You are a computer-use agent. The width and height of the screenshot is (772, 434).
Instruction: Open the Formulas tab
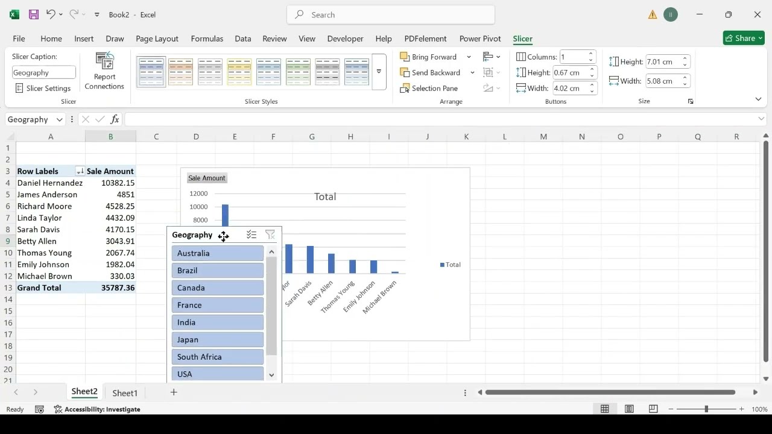pos(207,39)
